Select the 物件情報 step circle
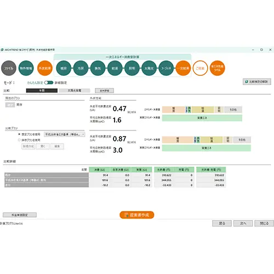 point(26,68)
